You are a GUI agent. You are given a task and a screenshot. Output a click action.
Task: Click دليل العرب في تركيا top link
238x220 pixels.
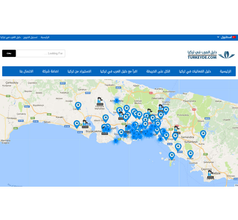click(11, 37)
